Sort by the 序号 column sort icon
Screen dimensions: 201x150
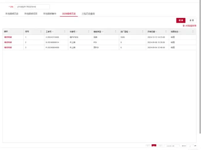[41, 32]
